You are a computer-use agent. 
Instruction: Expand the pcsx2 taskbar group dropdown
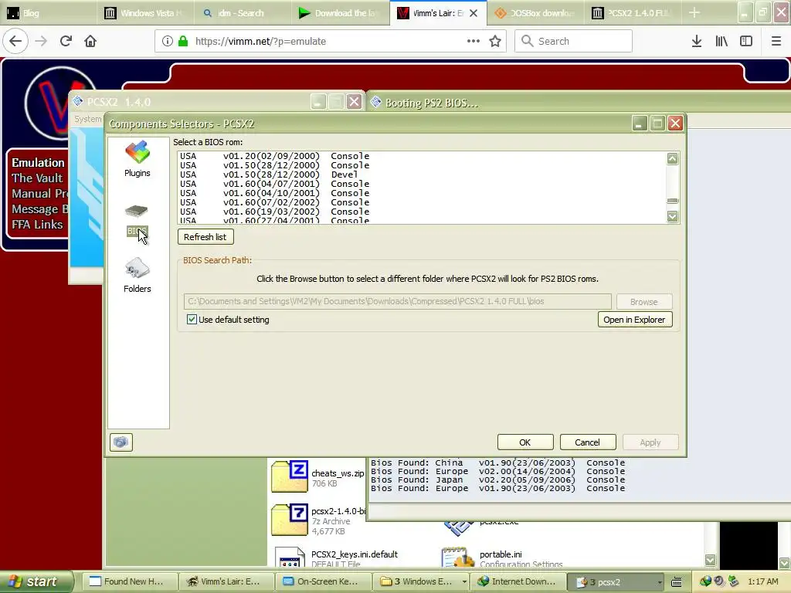click(x=659, y=582)
